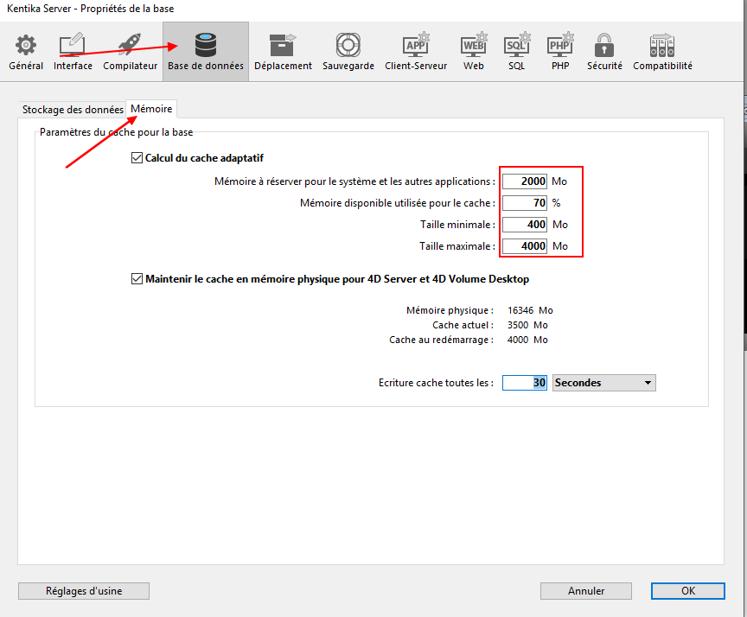
Task: Edit the Ecriture cache interval field
Action: coord(525,383)
